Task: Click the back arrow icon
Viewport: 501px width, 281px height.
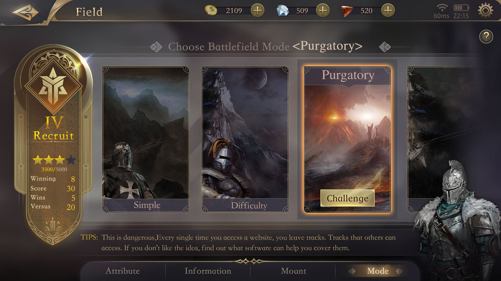Action: coord(25,13)
